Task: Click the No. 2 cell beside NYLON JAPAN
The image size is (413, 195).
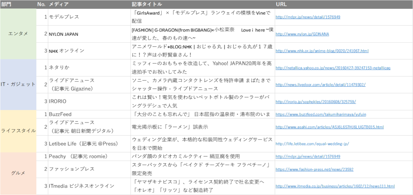Action: tap(42, 34)
